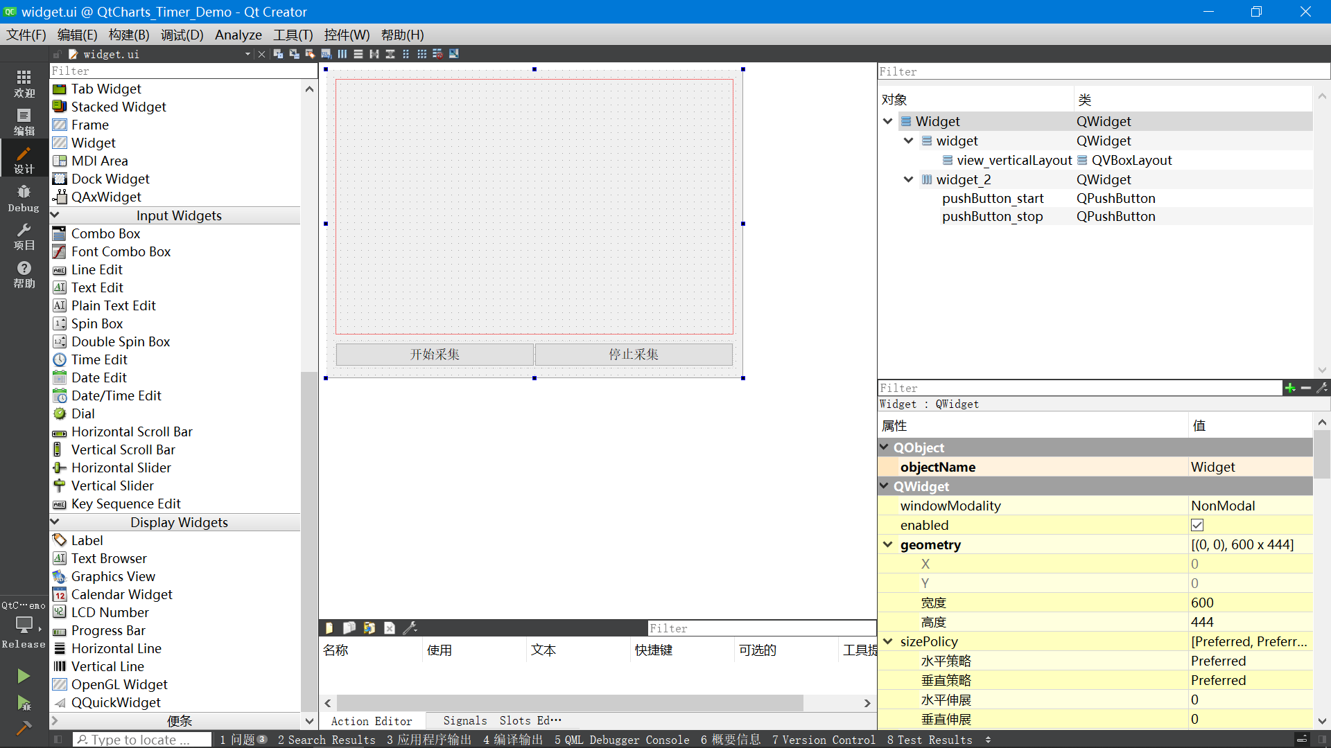Collapse the geometry property group

(888, 544)
